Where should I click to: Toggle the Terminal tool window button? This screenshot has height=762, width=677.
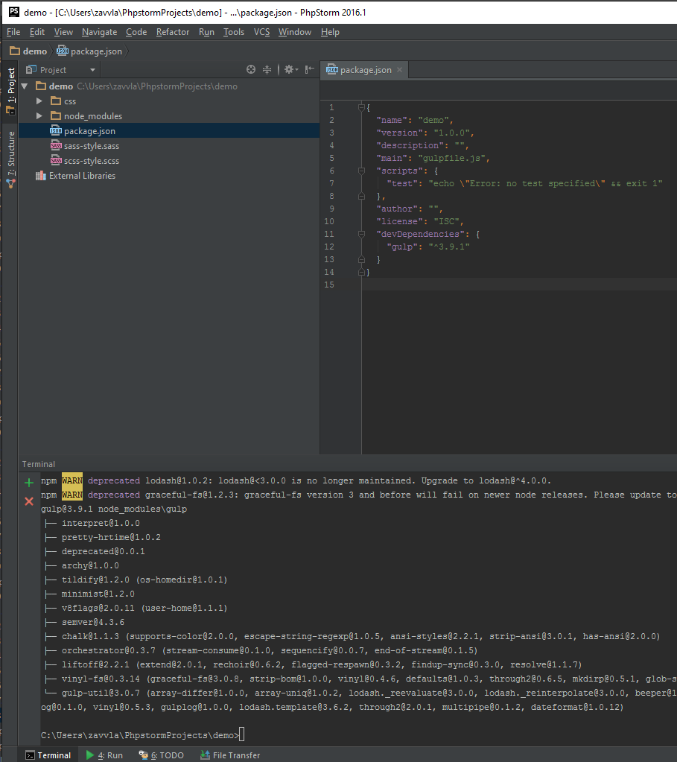click(48, 755)
